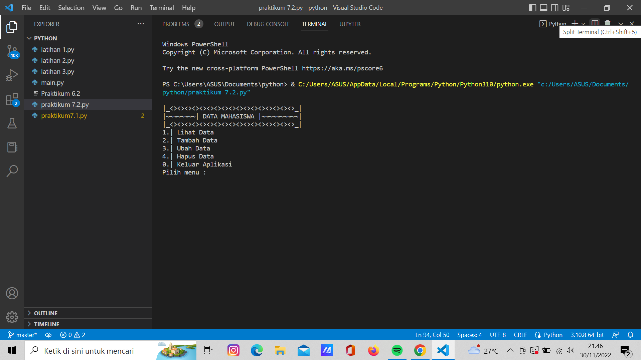Click the master* branch indicator
The image size is (641, 360).
pos(22,335)
